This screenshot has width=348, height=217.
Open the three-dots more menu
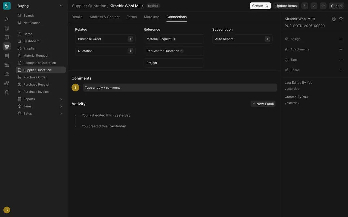pyautogui.click(x=323, y=6)
